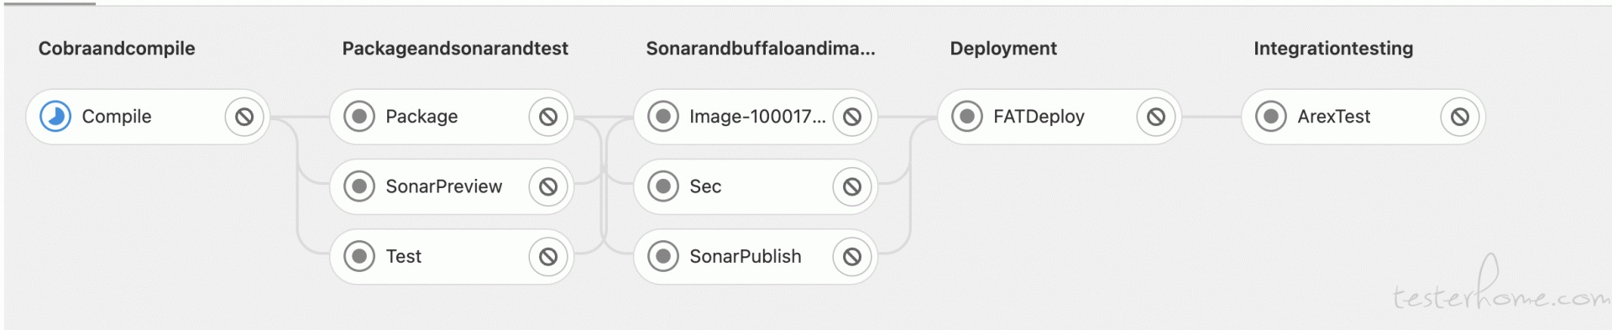
Task: Click the skip icon on Package job
Action: click(548, 117)
